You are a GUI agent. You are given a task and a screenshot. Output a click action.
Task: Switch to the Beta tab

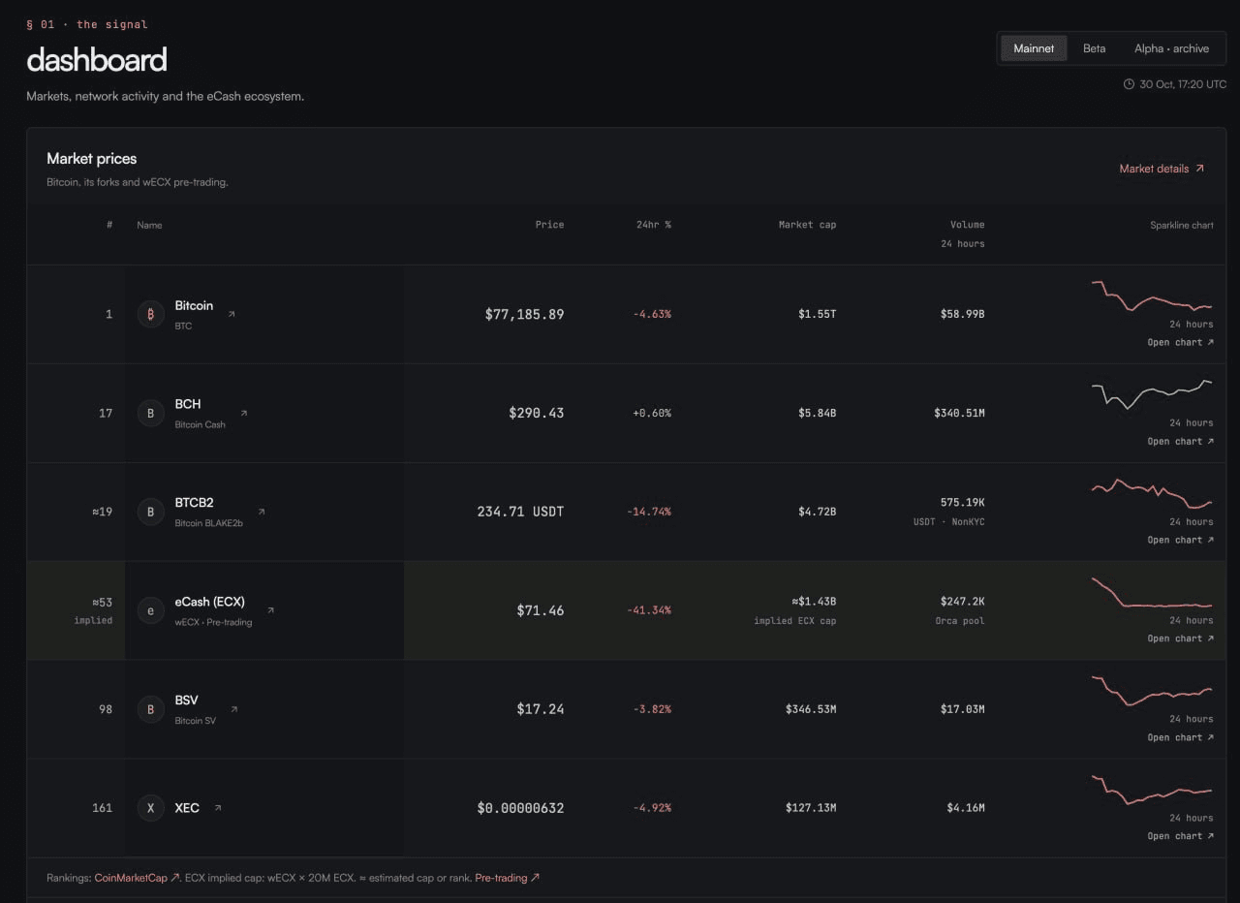(1094, 48)
